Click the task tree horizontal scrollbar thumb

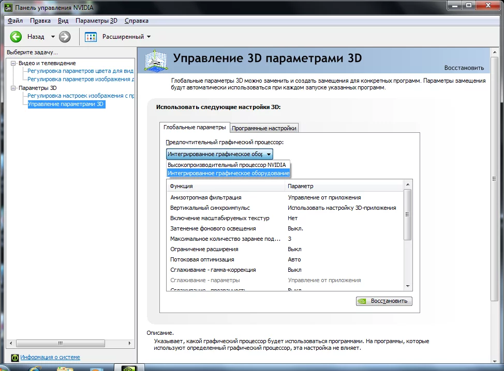61,343
